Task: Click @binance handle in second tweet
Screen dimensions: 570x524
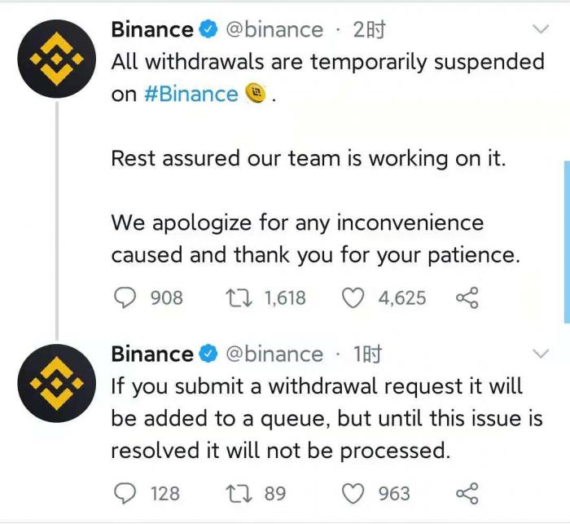Action: point(273,354)
